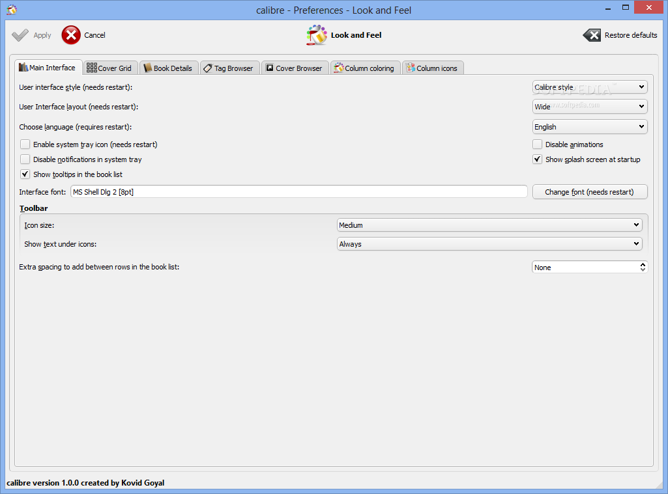This screenshot has width=668, height=494.
Task: Toggle Disable notifications in system tray
Action: click(x=25, y=159)
